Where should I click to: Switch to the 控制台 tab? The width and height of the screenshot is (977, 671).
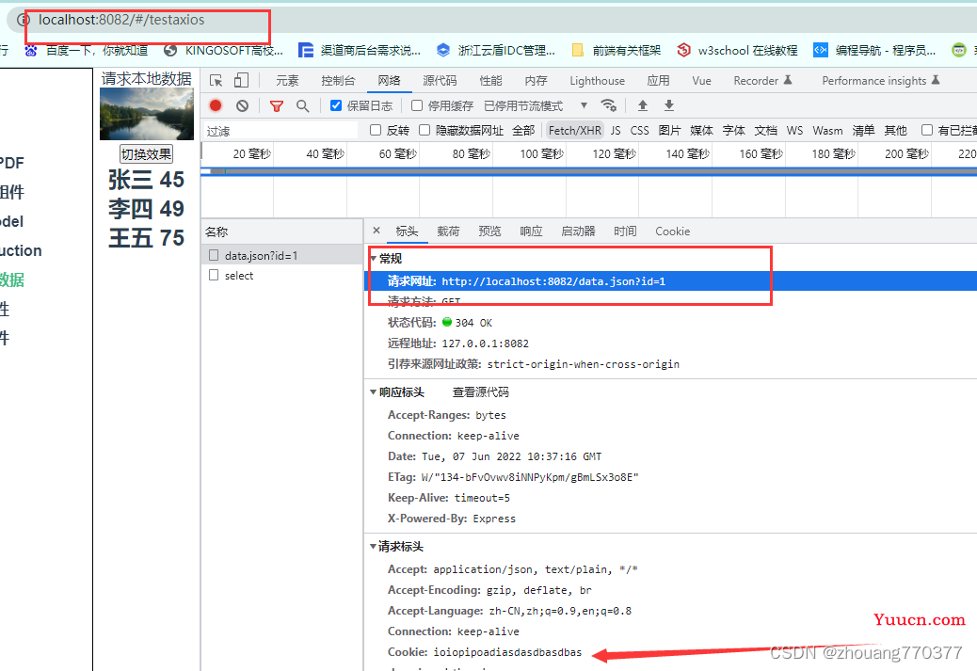pyautogui.click(x=338, y=80)
